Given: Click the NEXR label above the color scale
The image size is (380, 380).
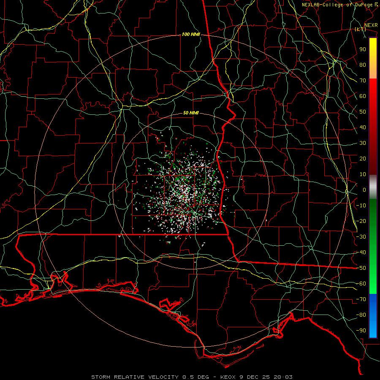Looking at the screenshot, I should click(371, 25).
